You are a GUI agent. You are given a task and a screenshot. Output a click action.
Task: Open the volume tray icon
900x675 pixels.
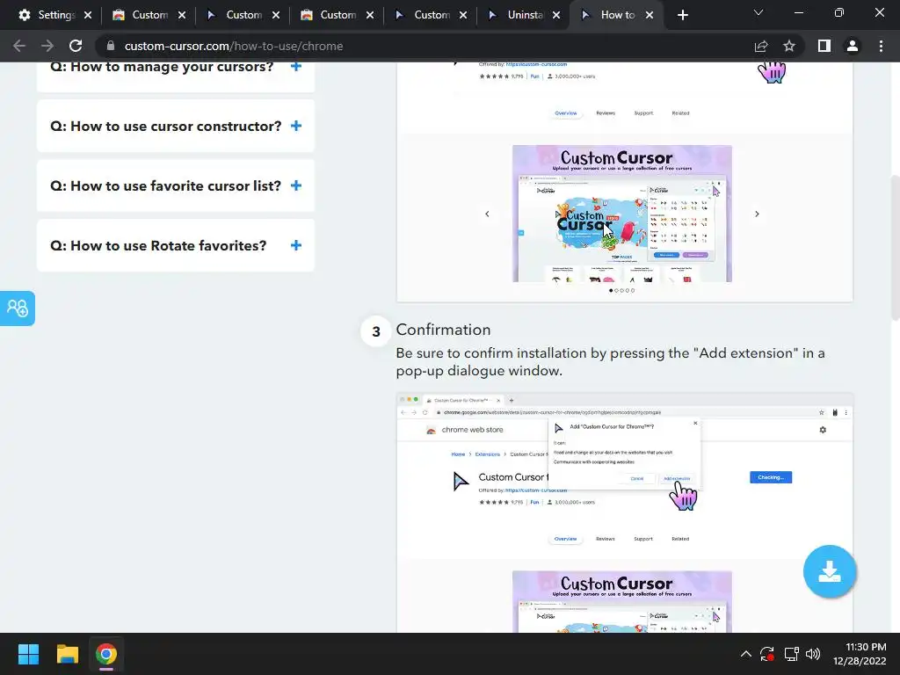coord(813,654)
